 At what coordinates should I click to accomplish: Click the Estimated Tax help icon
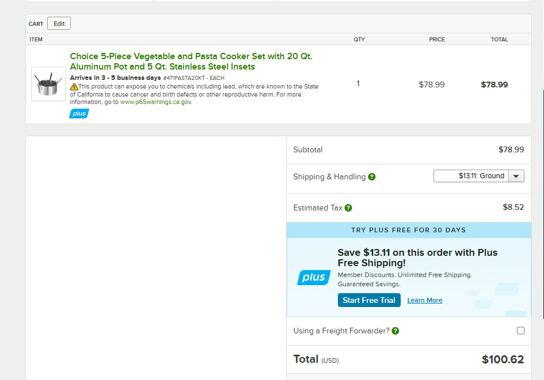[x=348, y=208]
